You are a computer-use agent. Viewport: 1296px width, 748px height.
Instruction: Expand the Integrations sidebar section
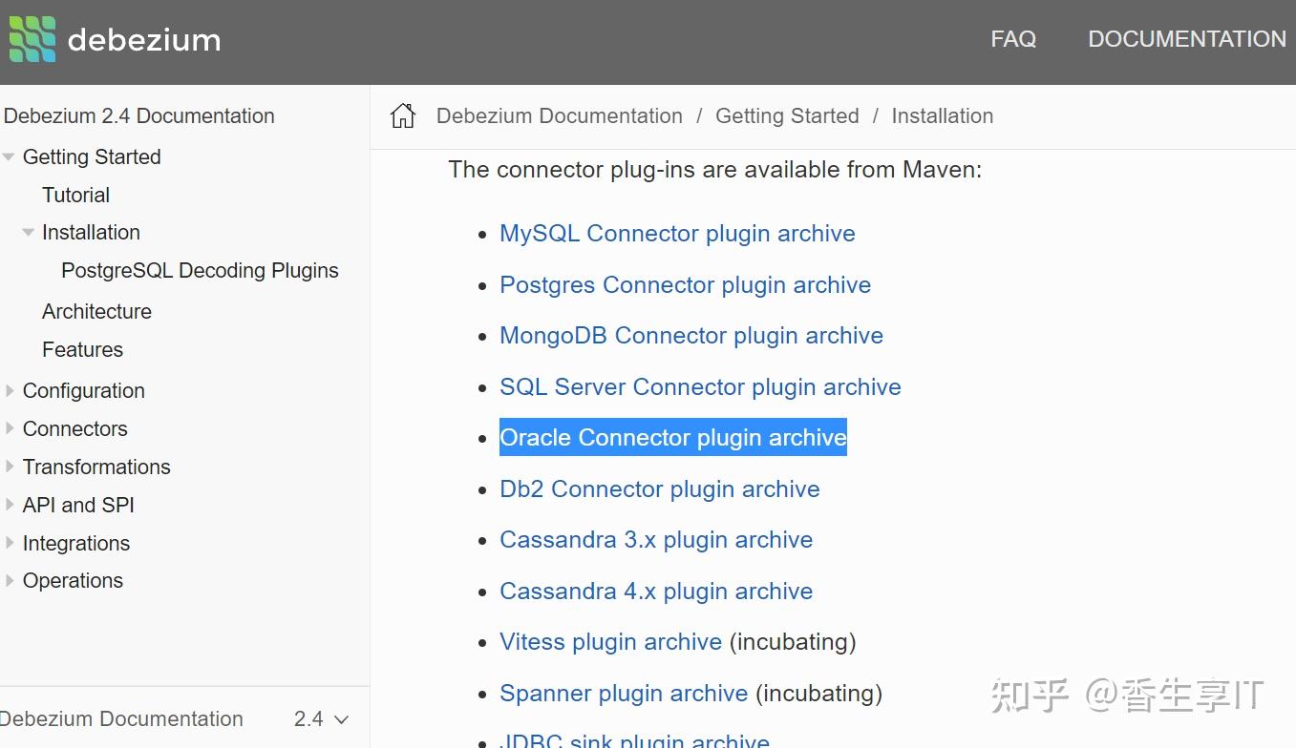(10, 543)
